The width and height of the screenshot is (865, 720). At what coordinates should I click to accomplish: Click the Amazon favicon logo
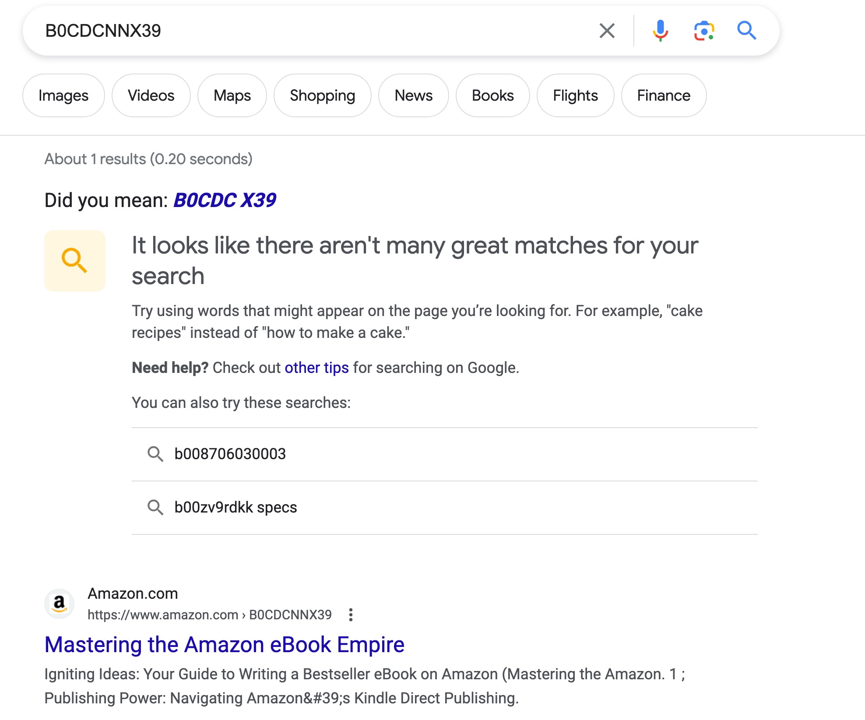[59, 604]
